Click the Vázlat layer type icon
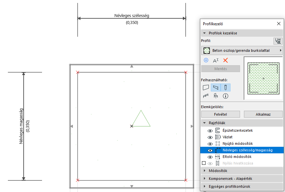285x192 pixels. 218,137
